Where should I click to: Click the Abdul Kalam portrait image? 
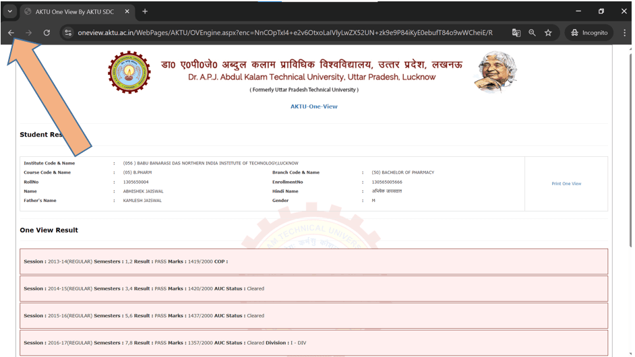click(495, 71)
